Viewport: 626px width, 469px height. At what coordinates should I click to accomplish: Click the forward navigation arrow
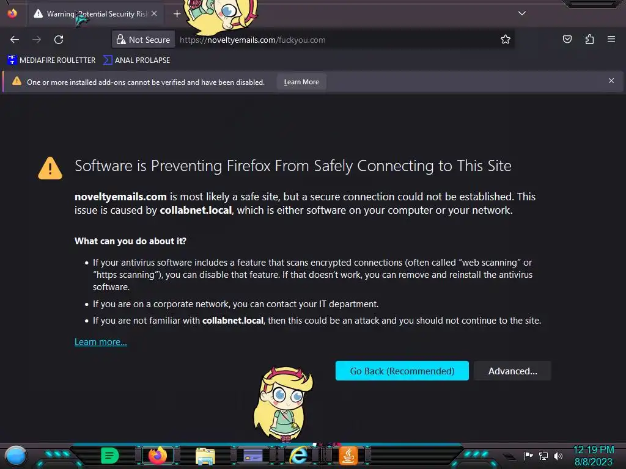point(37,40)
